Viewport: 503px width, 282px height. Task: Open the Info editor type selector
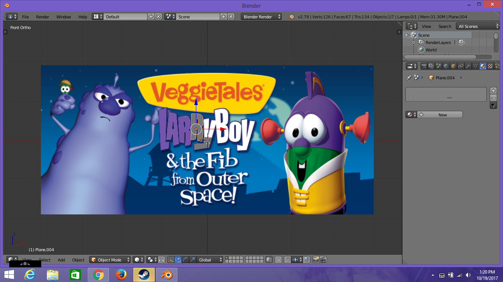pyautogui.click(x=12, y=17)
